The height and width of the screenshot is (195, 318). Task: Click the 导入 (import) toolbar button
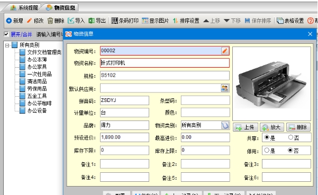76,21
